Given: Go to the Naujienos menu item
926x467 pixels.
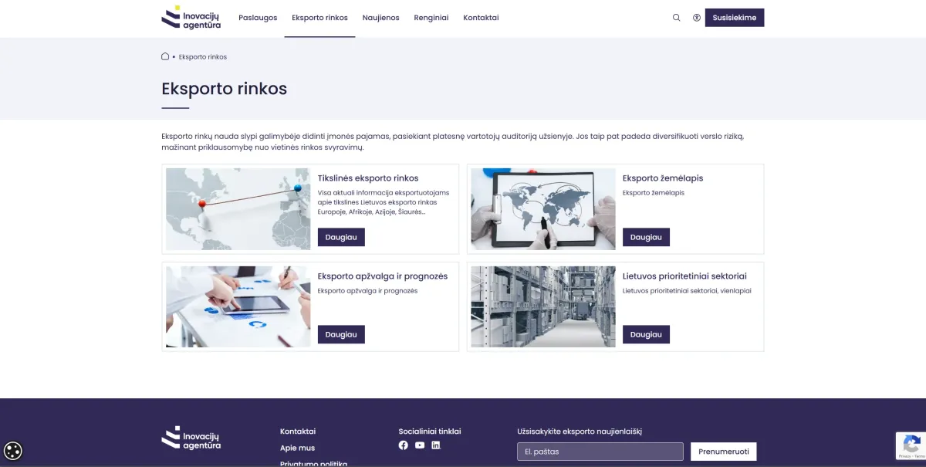Looking at the screenshot, I should 380,18.
